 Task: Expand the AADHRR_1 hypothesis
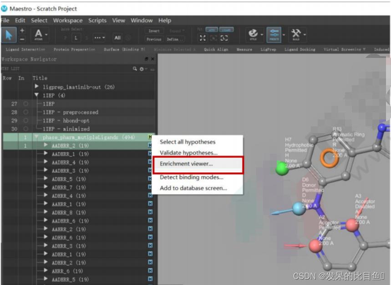tap(46, 153)
